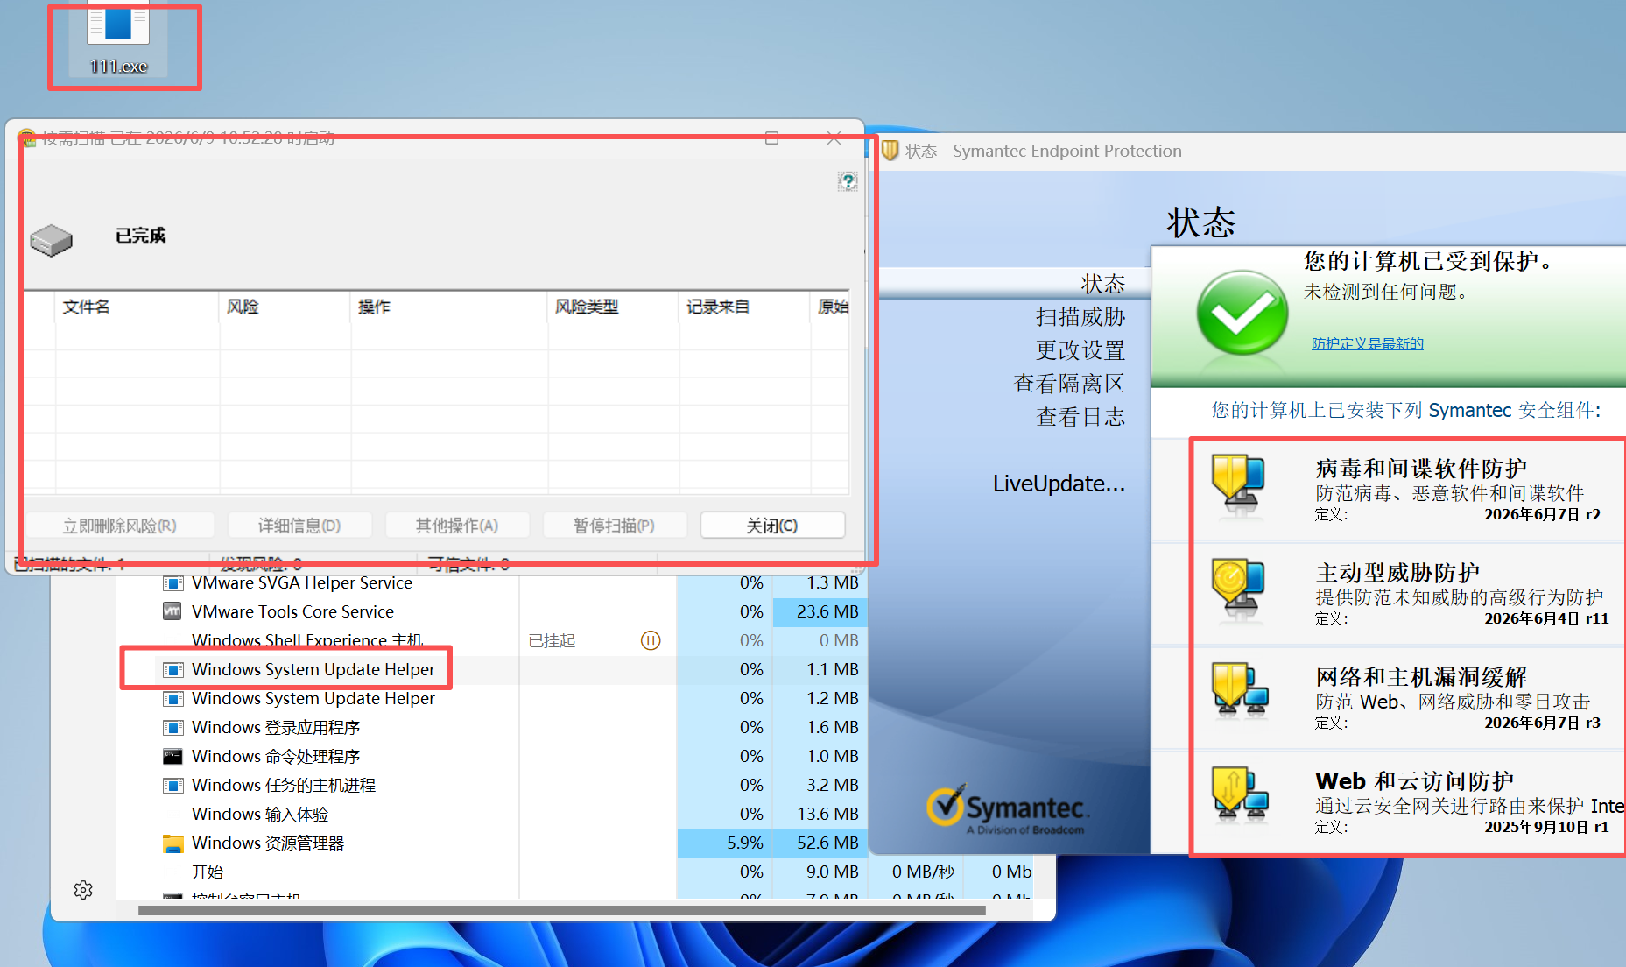Sort by the 文件名 column header
1626x967 pixels.
pos(137,307)
